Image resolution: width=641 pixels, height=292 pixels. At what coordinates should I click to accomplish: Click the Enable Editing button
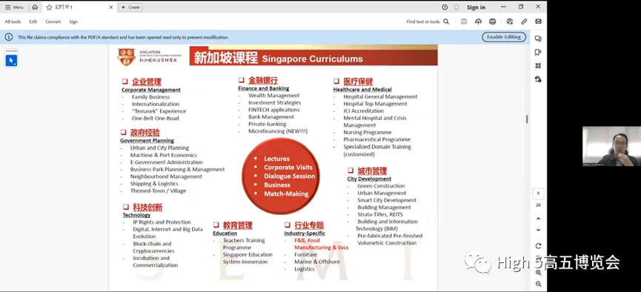[504, 37]
